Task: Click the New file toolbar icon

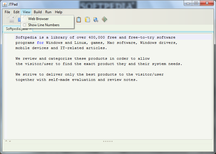Action: pyautogui.click(x=12, y=19)
